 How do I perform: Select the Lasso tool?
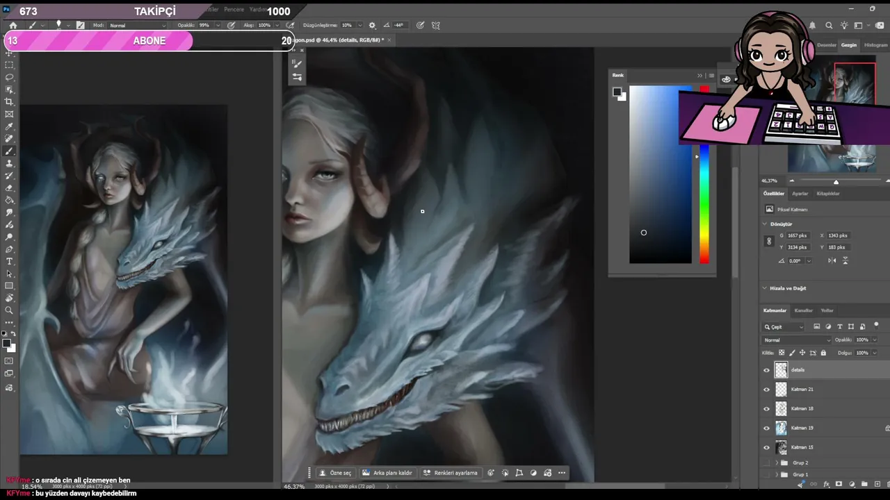point(10,77)
